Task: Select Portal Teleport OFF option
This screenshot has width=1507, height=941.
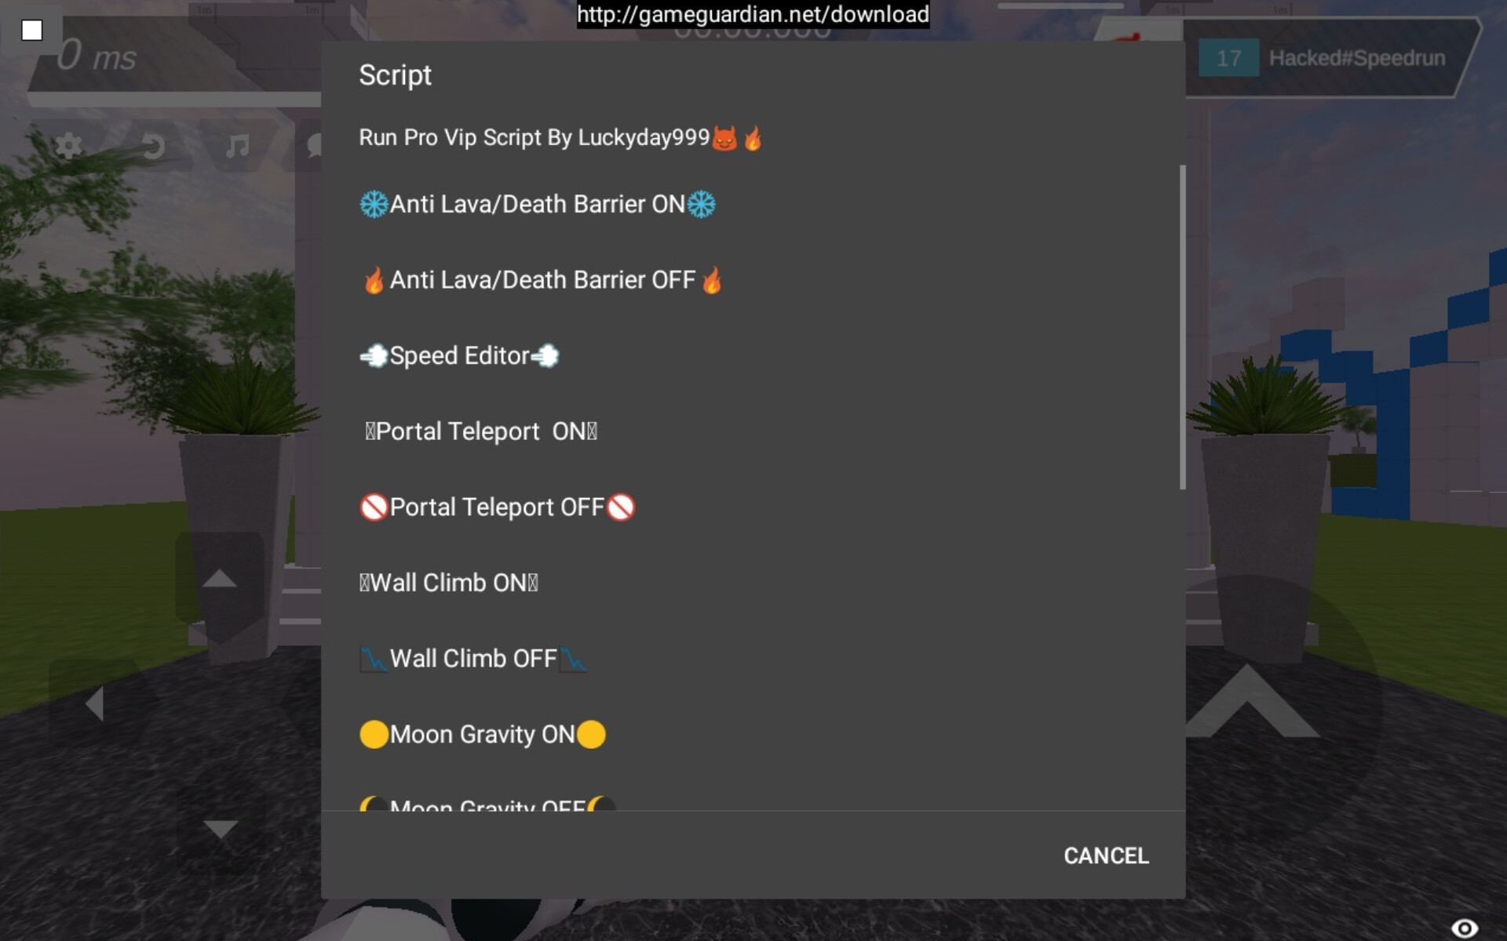Action: (x=494, y=507)
